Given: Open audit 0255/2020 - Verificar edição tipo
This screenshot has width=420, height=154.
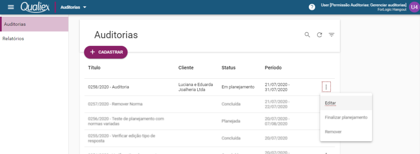Looking at the screenshot, I should 121,138.
